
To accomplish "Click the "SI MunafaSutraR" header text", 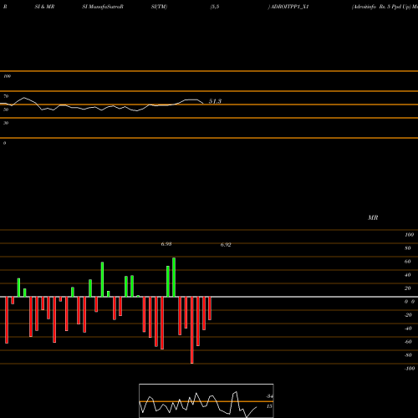I will coord(103,7).
